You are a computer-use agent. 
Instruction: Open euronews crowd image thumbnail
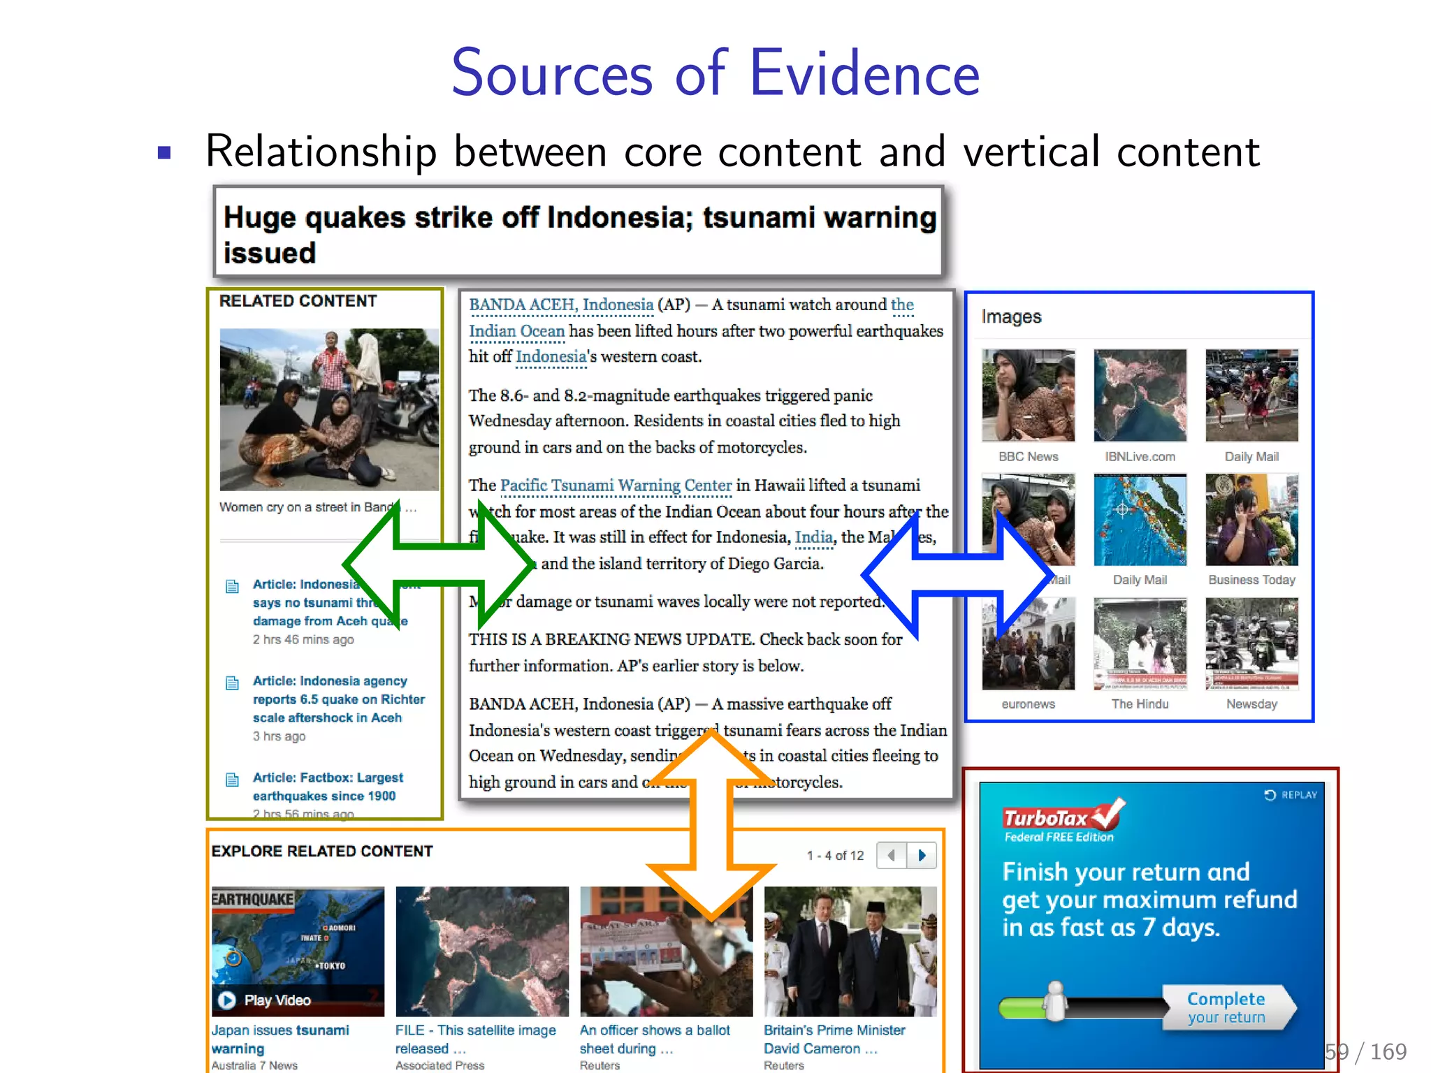tap(1028, 643)
